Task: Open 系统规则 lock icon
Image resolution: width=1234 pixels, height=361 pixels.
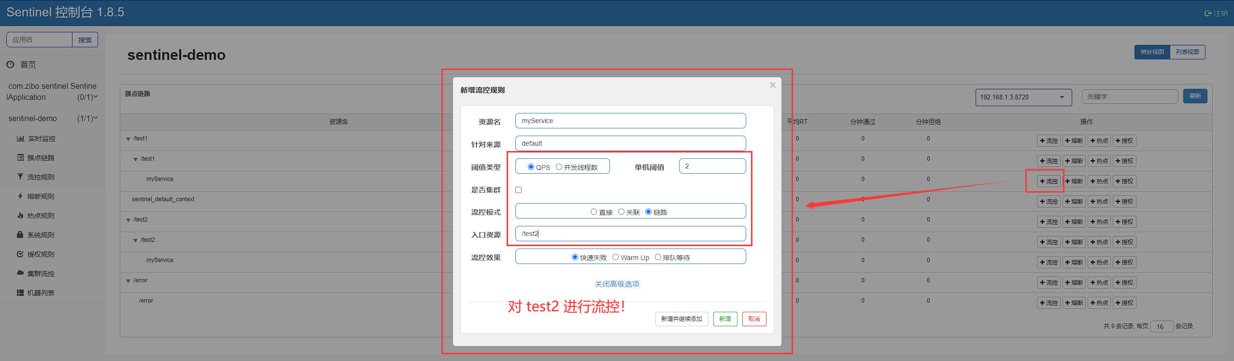Action: (x=20, y=235)
